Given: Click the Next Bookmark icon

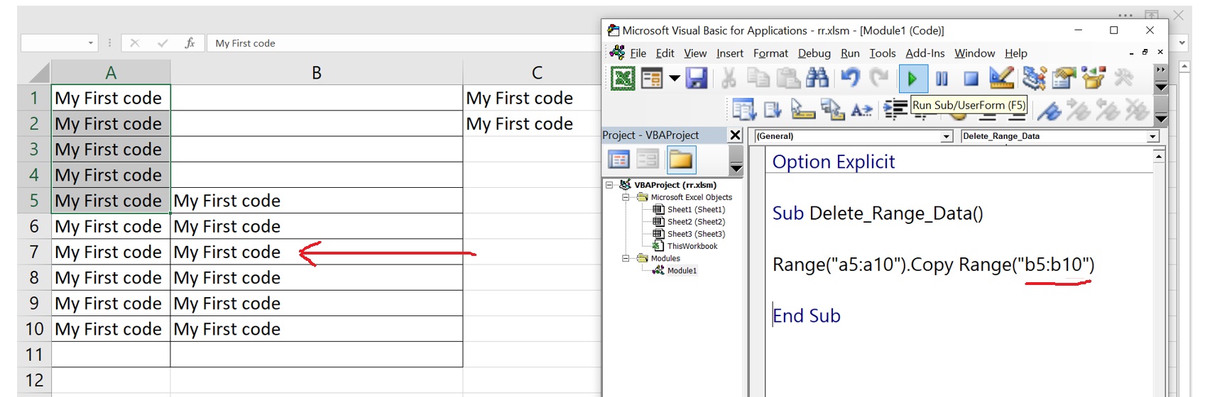Looking at the screenshot, I should (1078, 110).
